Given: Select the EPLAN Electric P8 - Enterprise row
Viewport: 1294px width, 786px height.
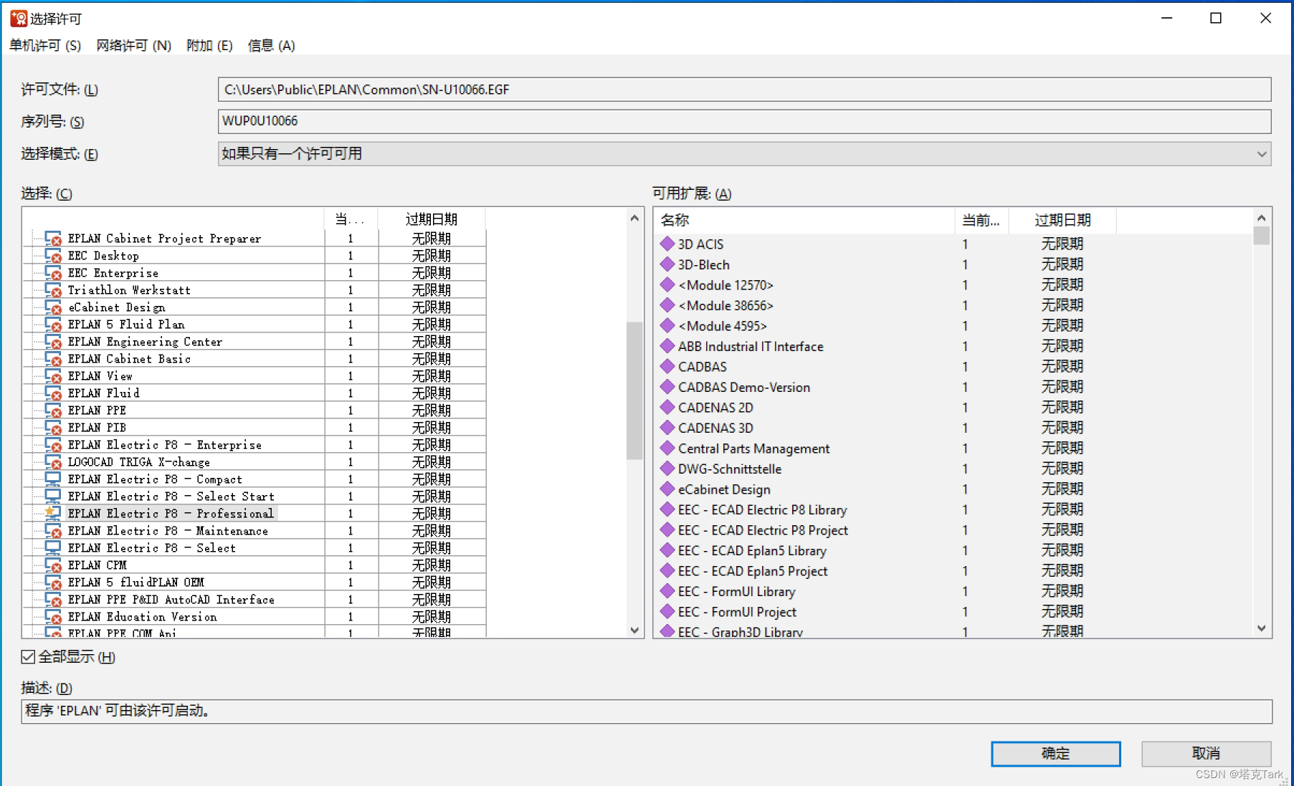Looking at the screenshot, I should 254,445.
